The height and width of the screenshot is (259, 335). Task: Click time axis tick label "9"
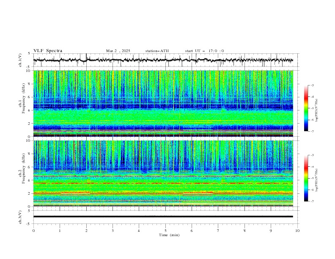(271, 231)
